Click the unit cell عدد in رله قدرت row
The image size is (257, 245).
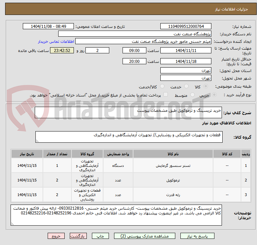[x=118, y=195]
